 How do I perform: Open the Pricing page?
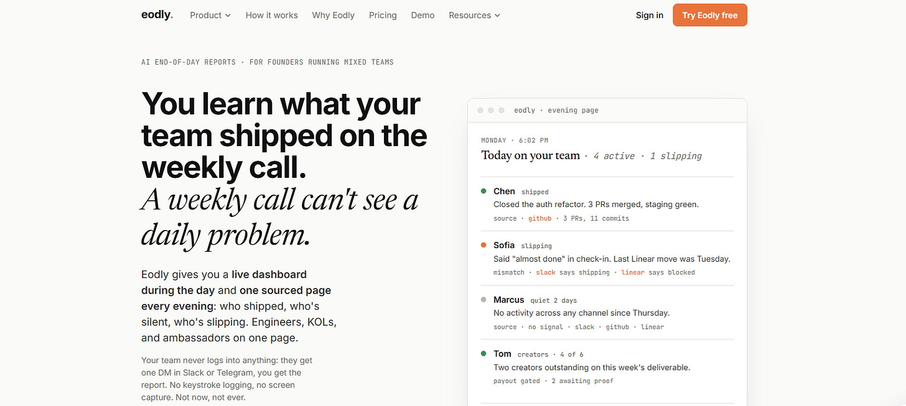[383, 15]
